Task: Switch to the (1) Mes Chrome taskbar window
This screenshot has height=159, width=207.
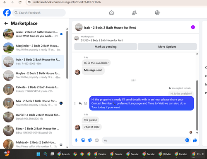Action: [165, 154]
